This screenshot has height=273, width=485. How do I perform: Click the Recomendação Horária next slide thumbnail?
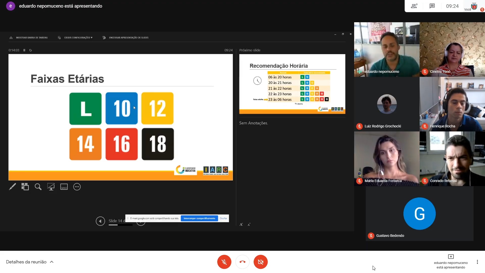(292, 84)
